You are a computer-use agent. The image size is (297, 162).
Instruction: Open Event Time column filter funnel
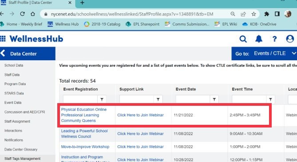pos(270,99)
